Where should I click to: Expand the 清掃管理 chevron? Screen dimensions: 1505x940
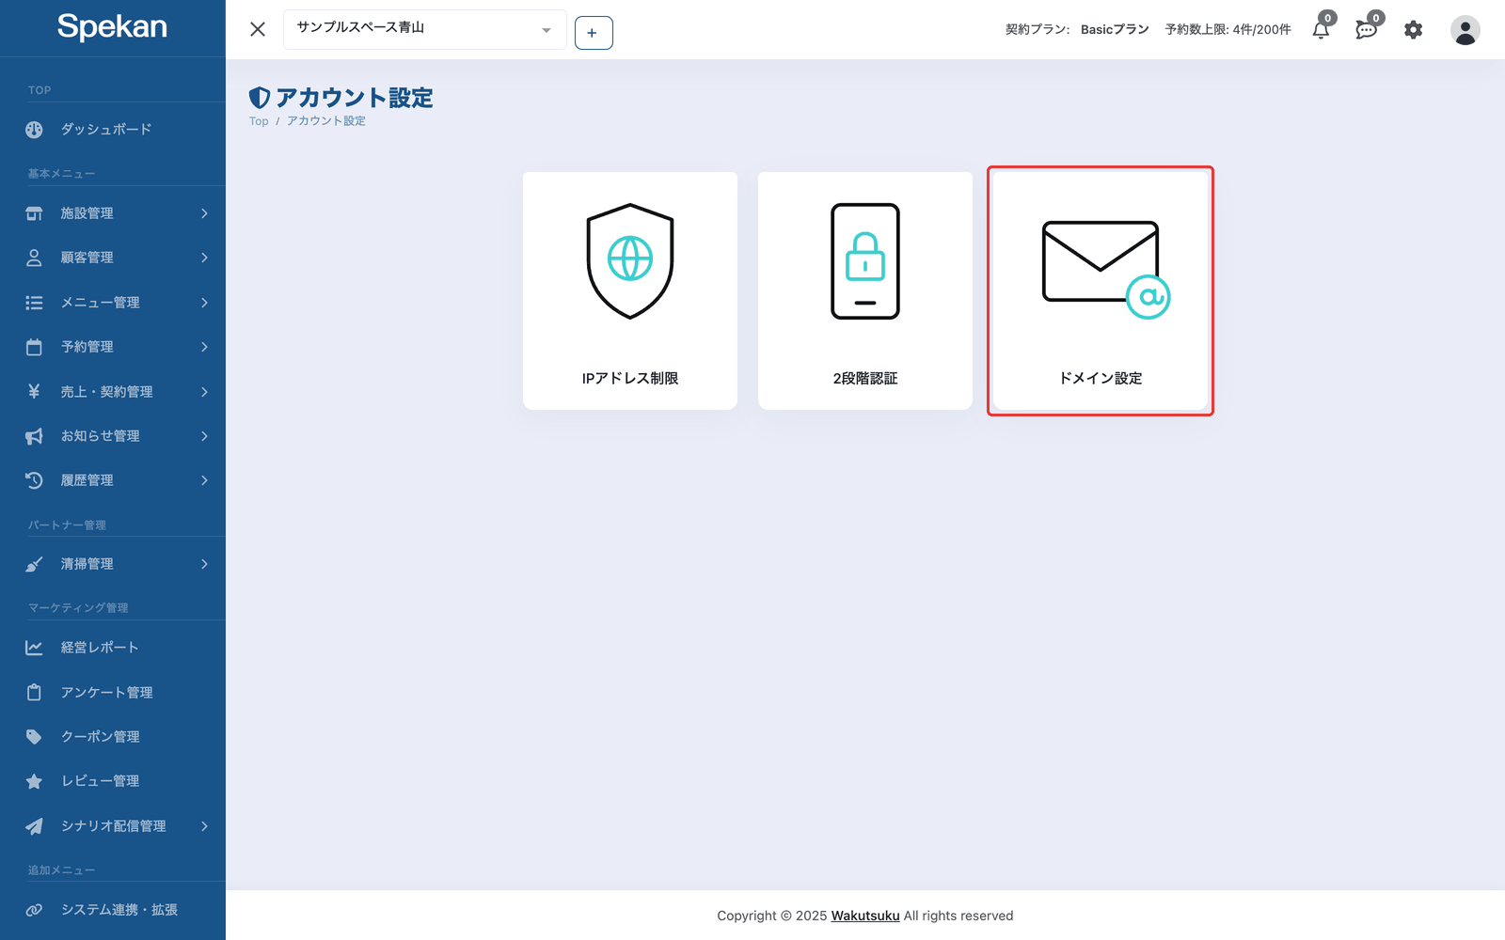(x=204, y=564)
